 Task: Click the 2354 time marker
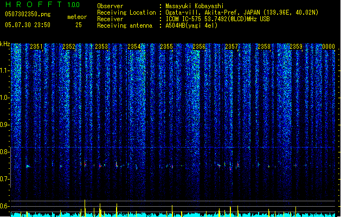134,47
